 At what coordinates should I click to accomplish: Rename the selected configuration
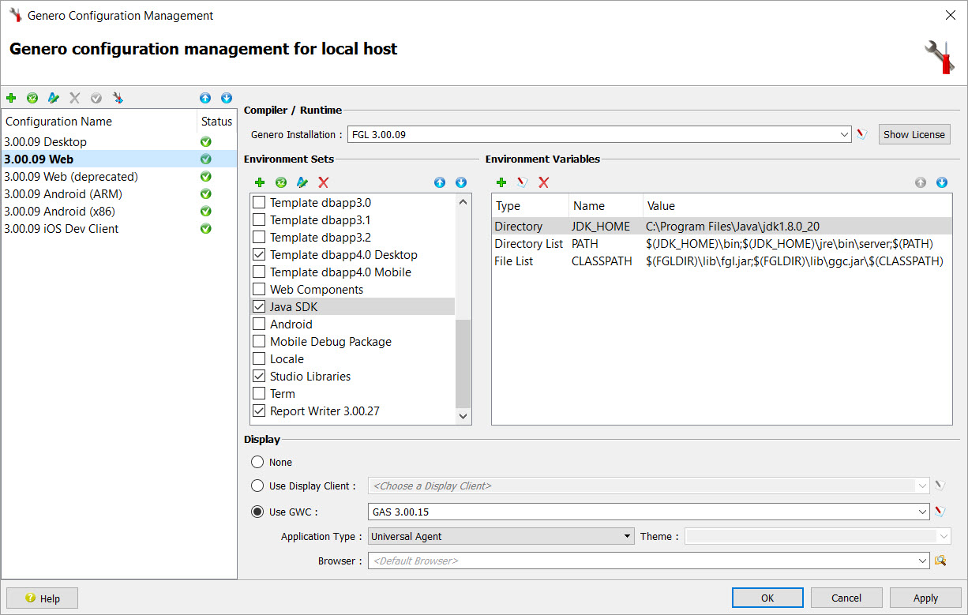[54, 98]
